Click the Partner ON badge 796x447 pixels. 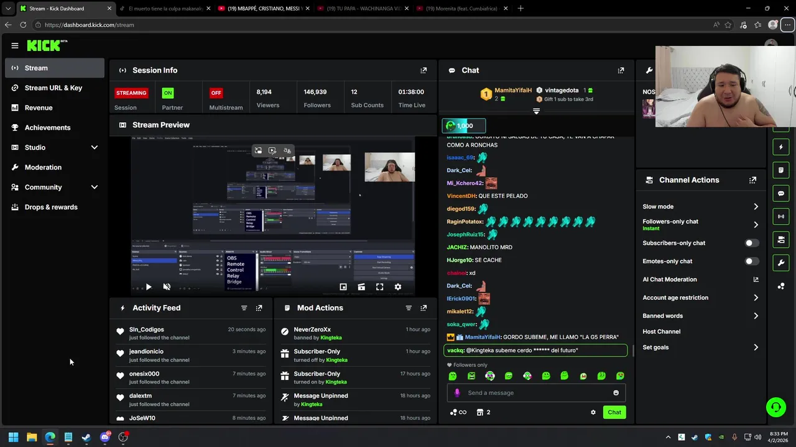coord(167,93)
